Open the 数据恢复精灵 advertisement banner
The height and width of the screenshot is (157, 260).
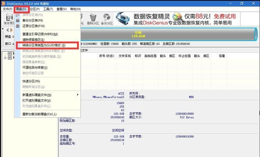(x=177, y=19)
